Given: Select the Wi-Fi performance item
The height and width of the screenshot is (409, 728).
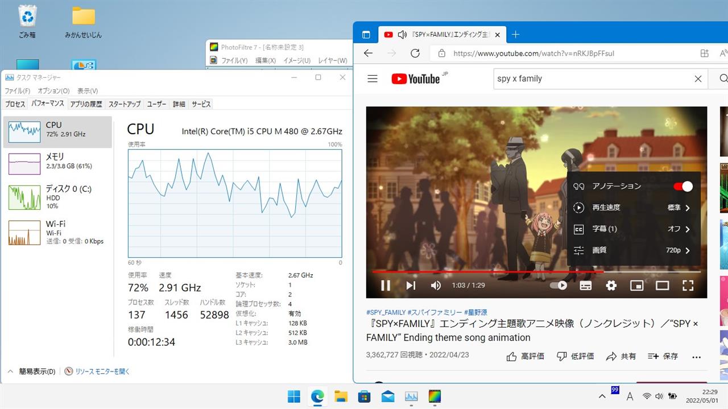Looking at the screenshot, I should click(x=57, y=232).
